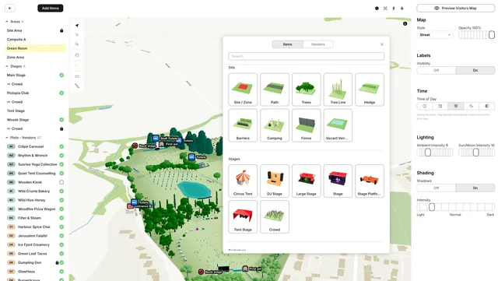Turn label visibility Off
Viewport: 498px width, 281px height.
click(x=437, y=70)
